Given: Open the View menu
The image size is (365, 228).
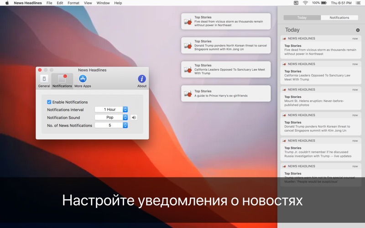Looking at the screenshot, I should click(88, 3).
